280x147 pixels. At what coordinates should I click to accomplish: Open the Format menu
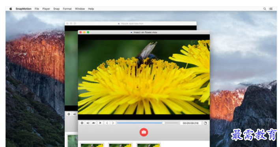[67, 9]
